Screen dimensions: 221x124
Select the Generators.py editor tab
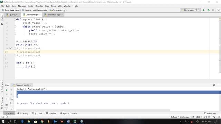coord(32,14)
